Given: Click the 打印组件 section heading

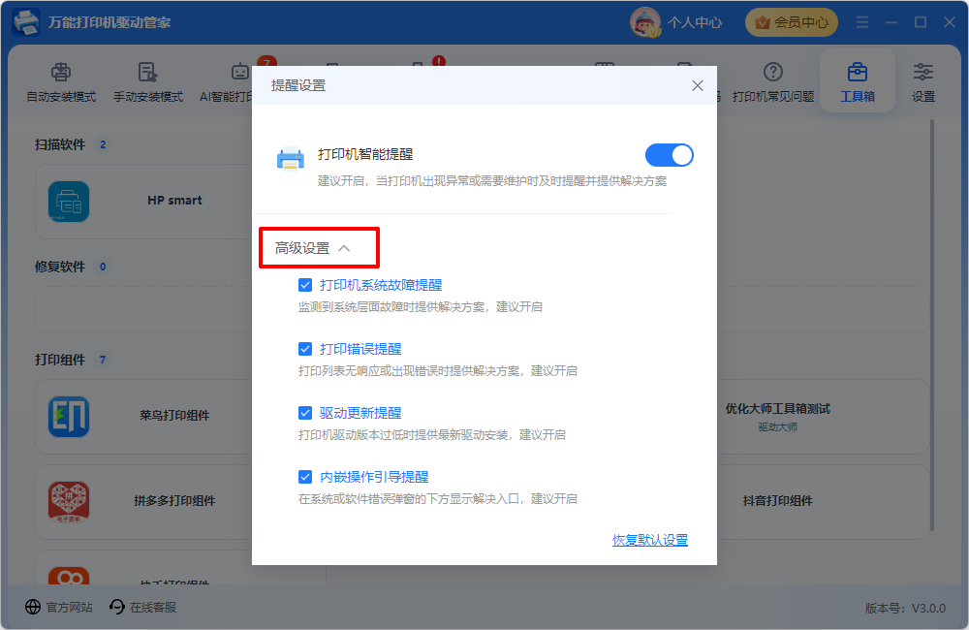Looking at the screenshot, I should (x=60, y=360).
